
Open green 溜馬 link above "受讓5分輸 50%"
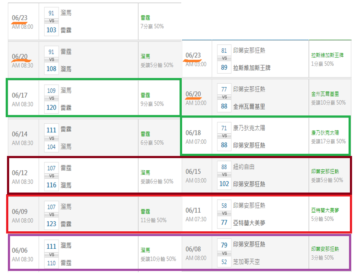(x=145, y=56)
